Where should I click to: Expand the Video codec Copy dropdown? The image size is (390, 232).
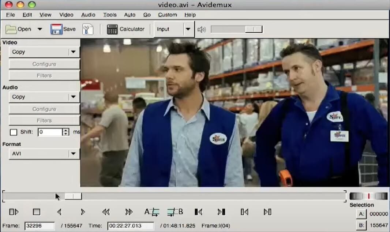pos(44,52)
